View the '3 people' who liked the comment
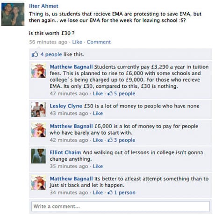Image resolution: width=215 pixels, height=215 pixels. click(x=124, y=140)
